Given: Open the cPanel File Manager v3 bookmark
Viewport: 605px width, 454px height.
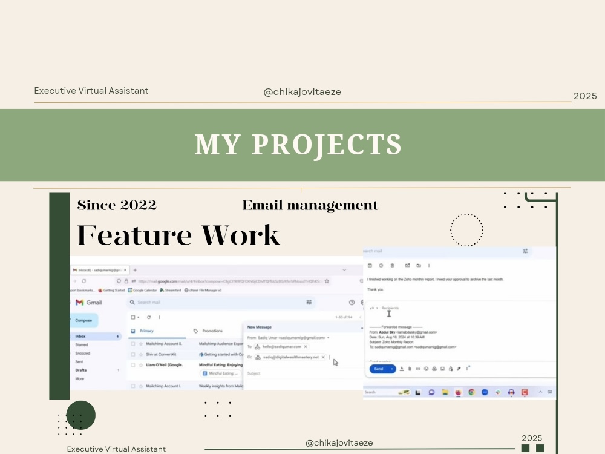Looking at the screenshot, I should [203, 290].
